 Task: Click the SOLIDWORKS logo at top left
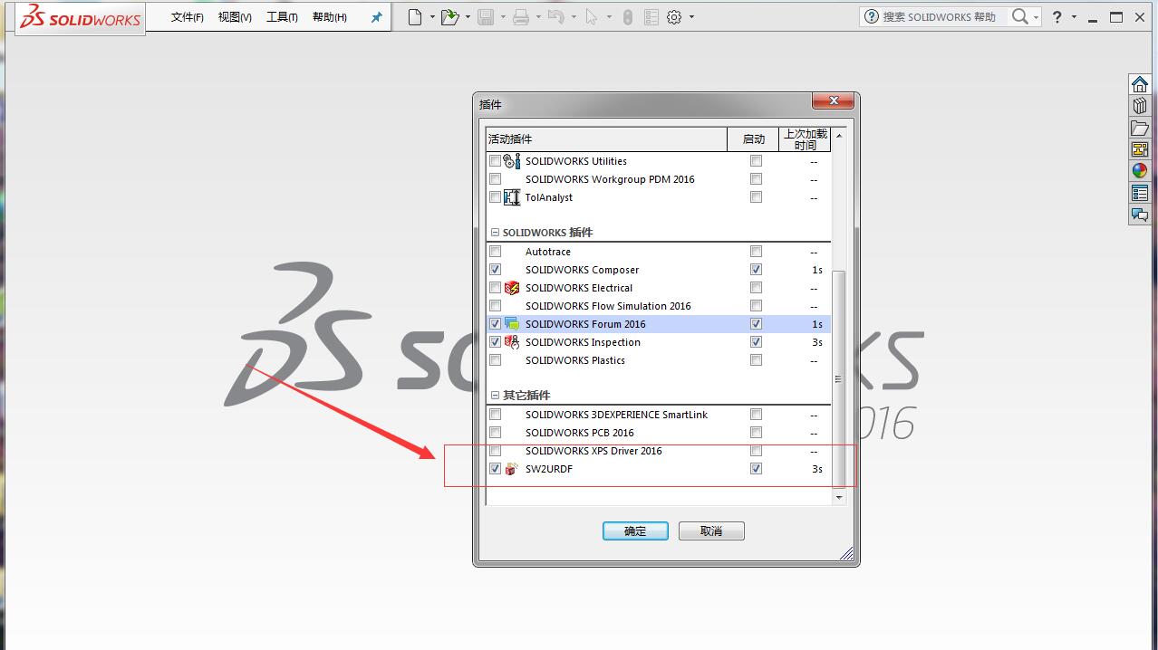coord(81,17)
